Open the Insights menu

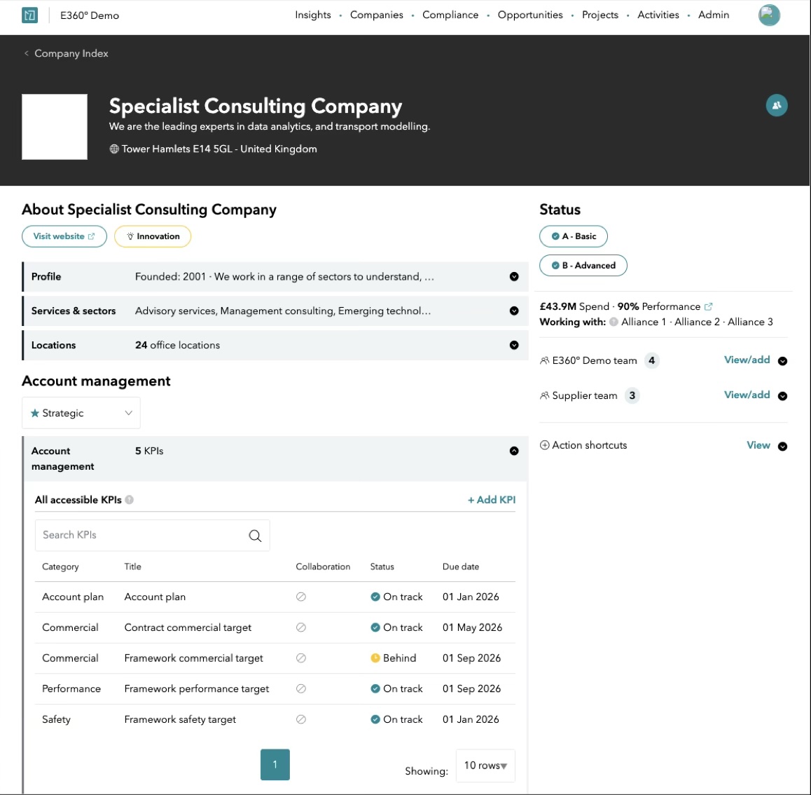(x=312, y=15)
